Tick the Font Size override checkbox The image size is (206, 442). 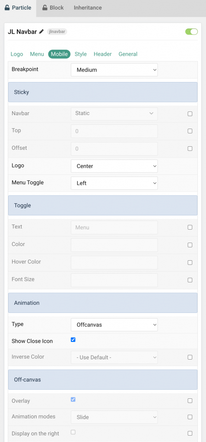click(190, 280)
